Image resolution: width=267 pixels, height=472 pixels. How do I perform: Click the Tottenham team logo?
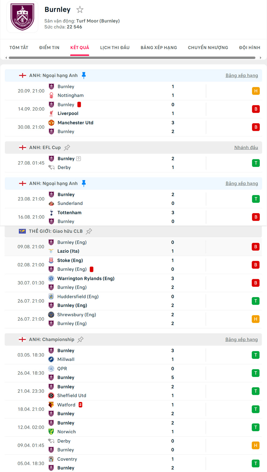51,213
